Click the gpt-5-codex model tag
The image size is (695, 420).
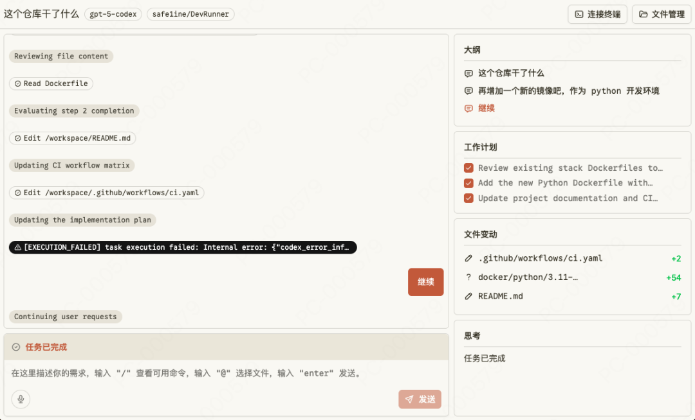(113, 13)
